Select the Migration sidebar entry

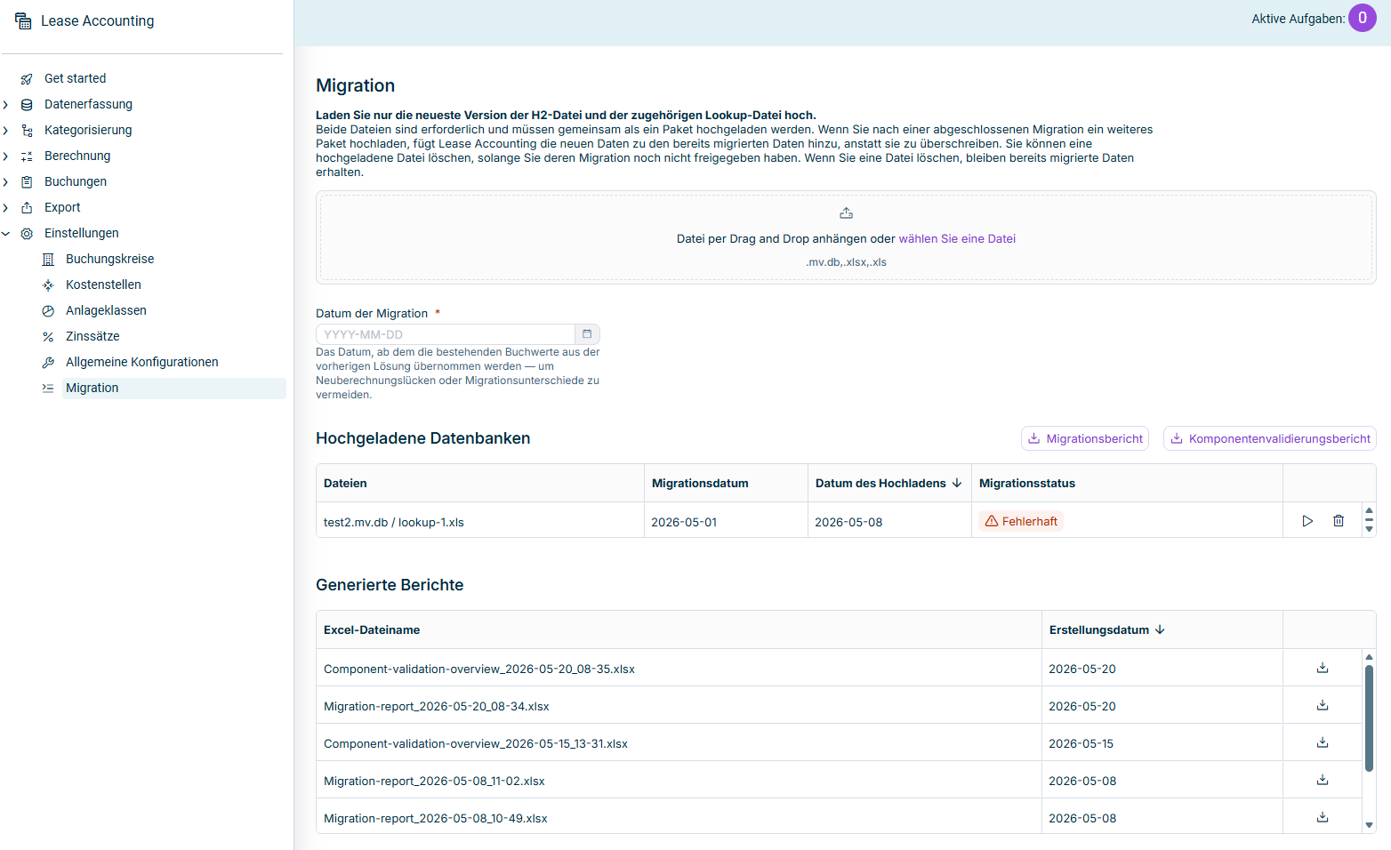174,388
